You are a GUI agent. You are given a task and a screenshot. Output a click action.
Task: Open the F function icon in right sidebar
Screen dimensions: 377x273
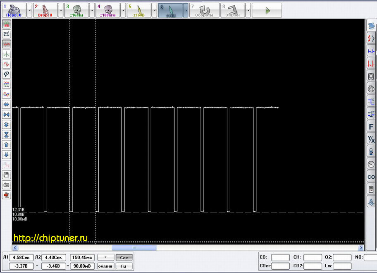click(371, 127)
